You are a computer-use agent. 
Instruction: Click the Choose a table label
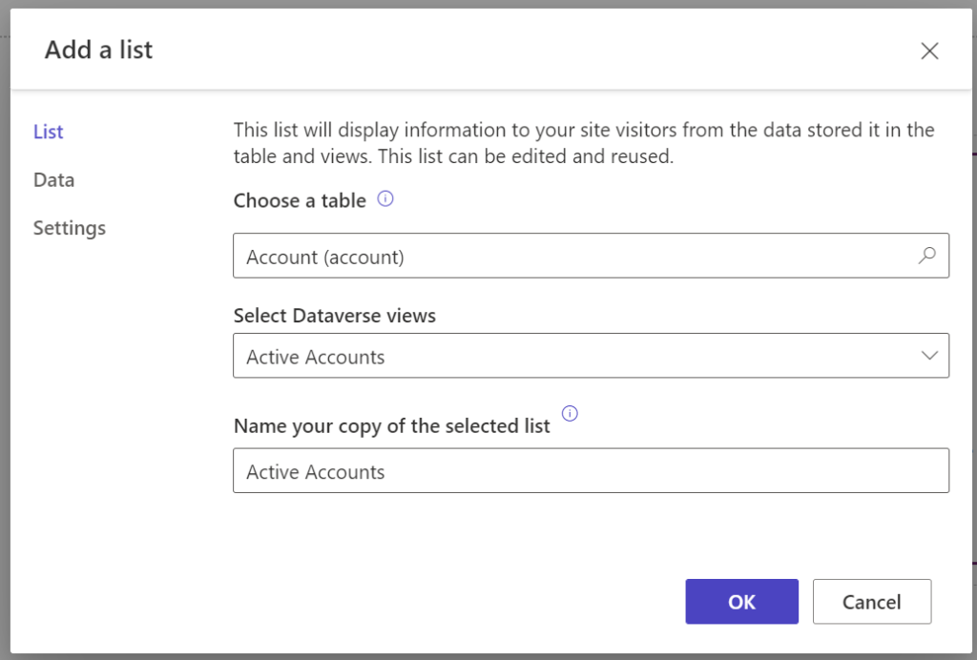[x=300, y=200]
